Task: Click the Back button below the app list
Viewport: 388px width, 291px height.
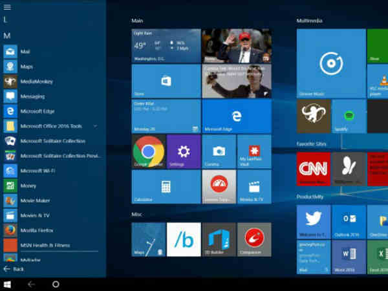Action: point(13,268)
